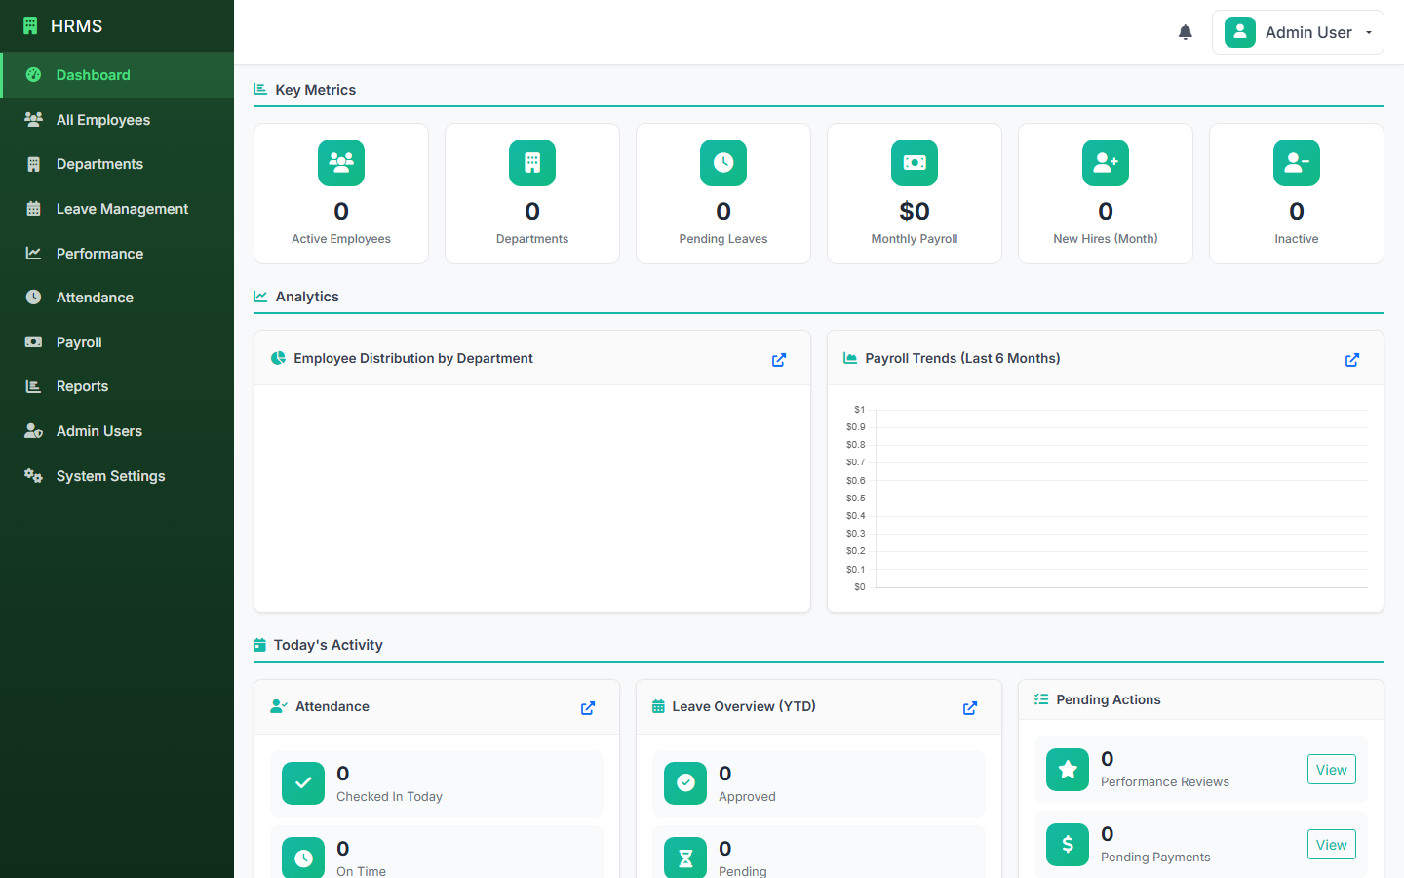
Task: Click the $0 Monthly Payroll value
Action: point(915,211)
